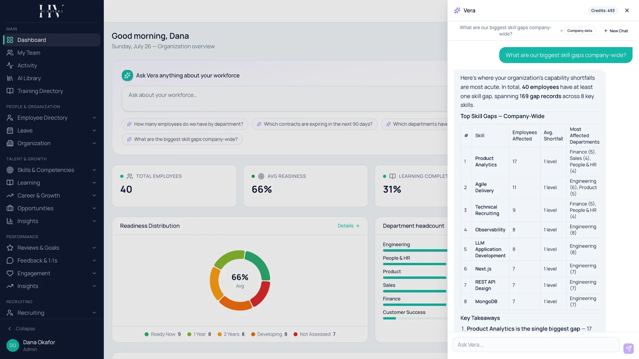Focus the 'Ask about your workforce' input
The height and width of the screenshot is (359, 639).
285,98
